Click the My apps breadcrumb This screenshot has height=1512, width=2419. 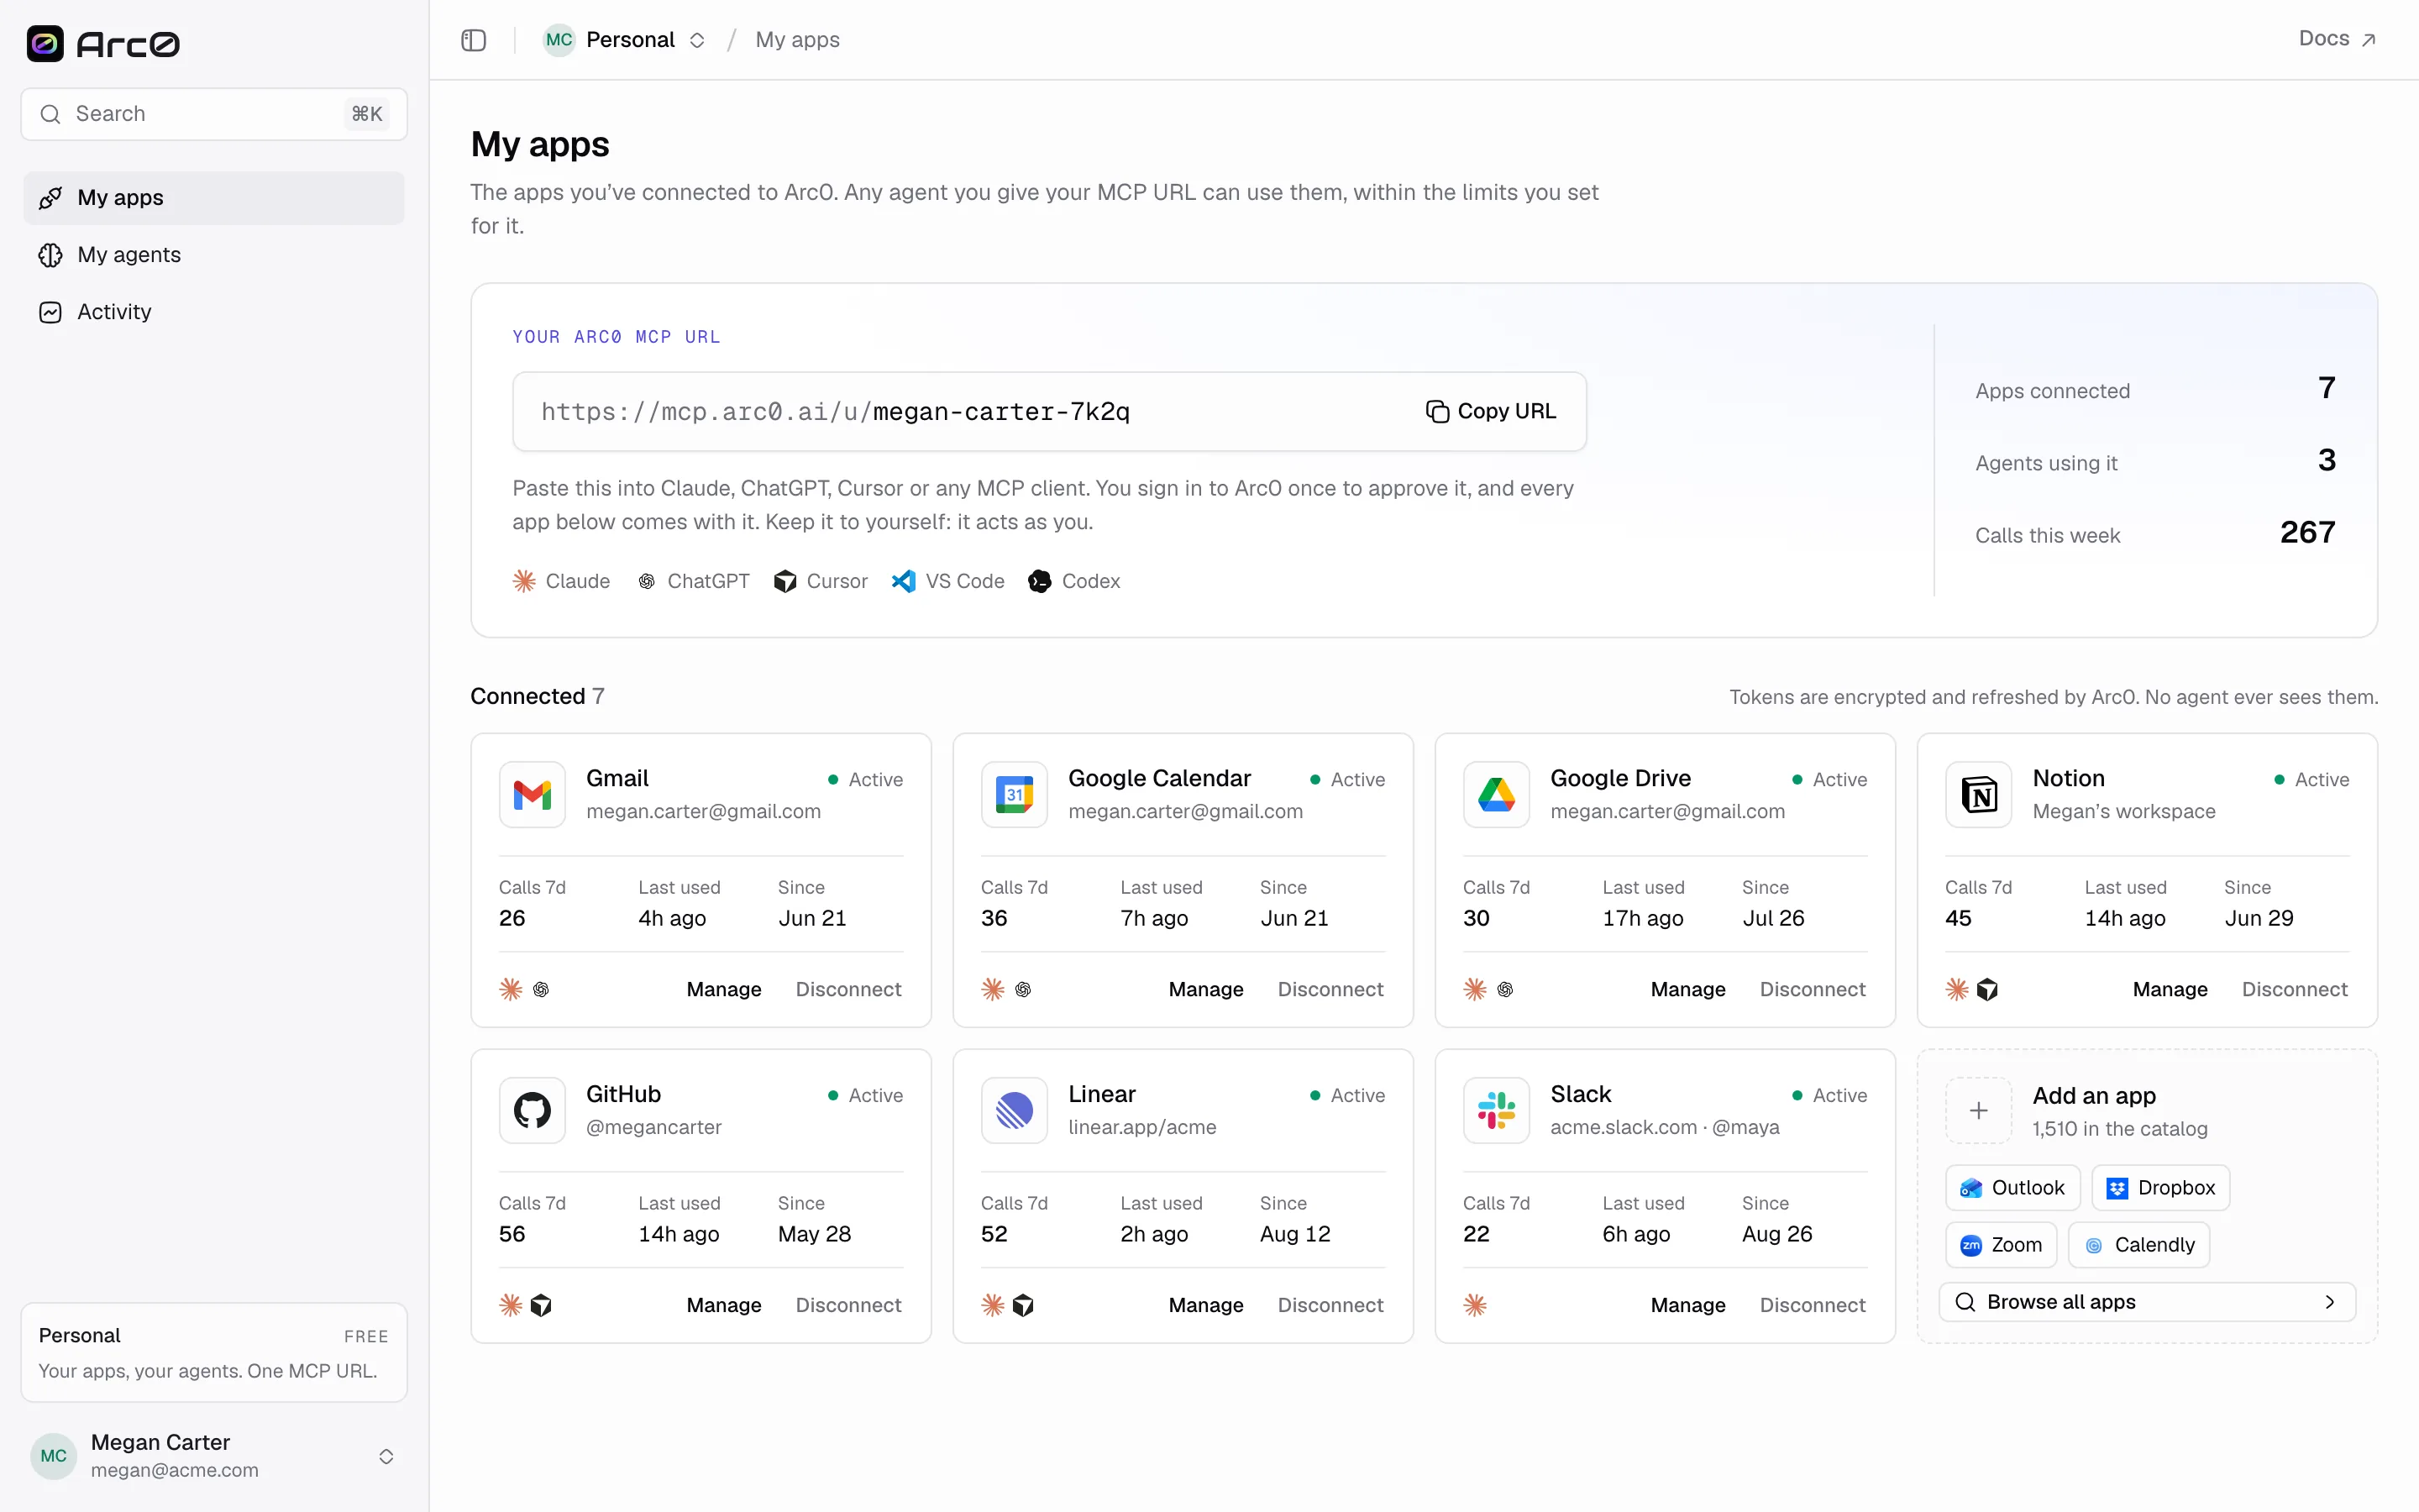pos(796,40)
